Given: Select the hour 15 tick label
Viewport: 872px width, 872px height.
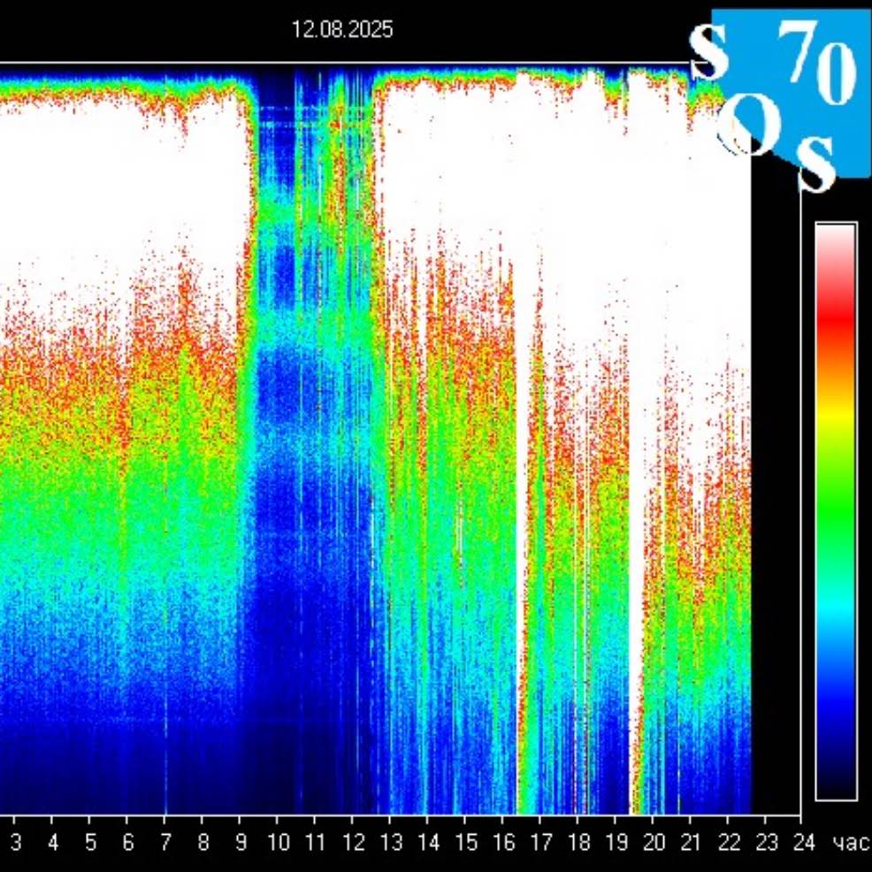Looking at the screenshot, I should pos(465,842).
